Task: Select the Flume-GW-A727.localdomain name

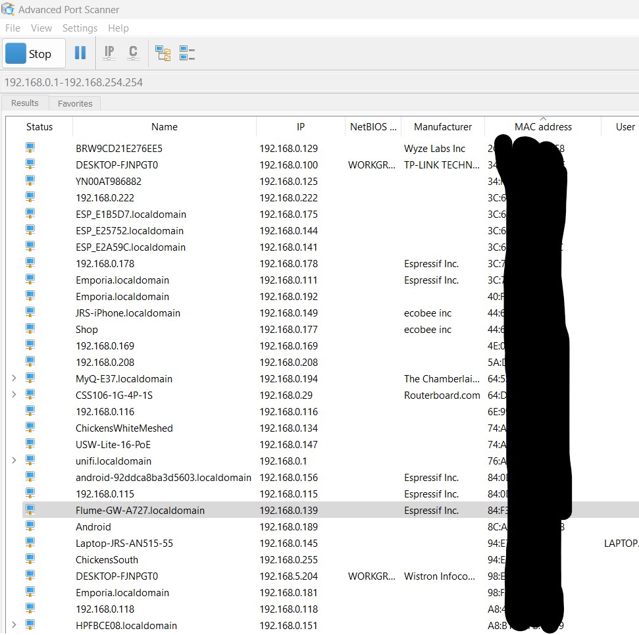Action: click(140, 510)
